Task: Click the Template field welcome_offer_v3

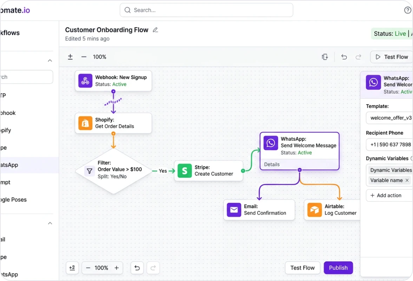Action: 389,118
